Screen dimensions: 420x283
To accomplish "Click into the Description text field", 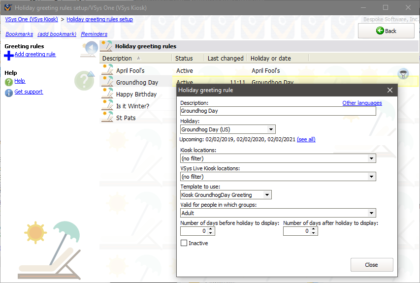I will pos(278,111).
